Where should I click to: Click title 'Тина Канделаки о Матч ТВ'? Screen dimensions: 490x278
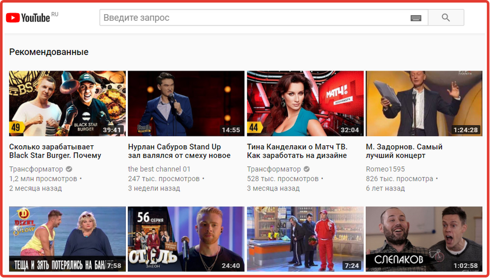point(297,151)
